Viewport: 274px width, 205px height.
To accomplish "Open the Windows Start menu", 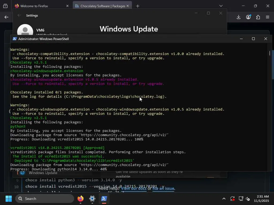I will click(9, 199).
